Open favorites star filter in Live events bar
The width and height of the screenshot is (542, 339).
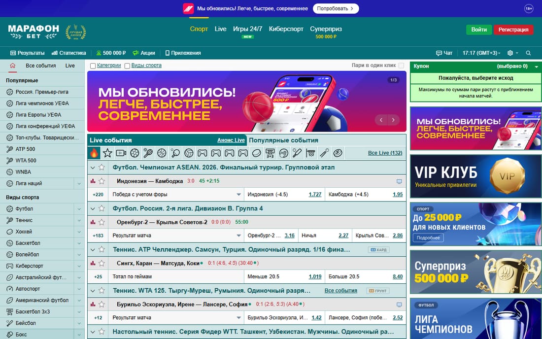(x=107, y=153)
